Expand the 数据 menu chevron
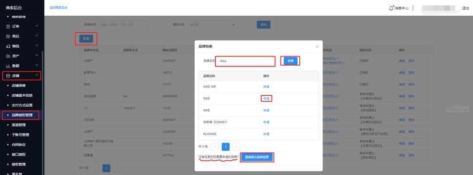Screen dimensions: 473x175 tap(37, 66)
